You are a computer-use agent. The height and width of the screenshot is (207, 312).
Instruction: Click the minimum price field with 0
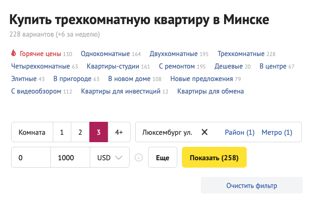click(31, 158)
